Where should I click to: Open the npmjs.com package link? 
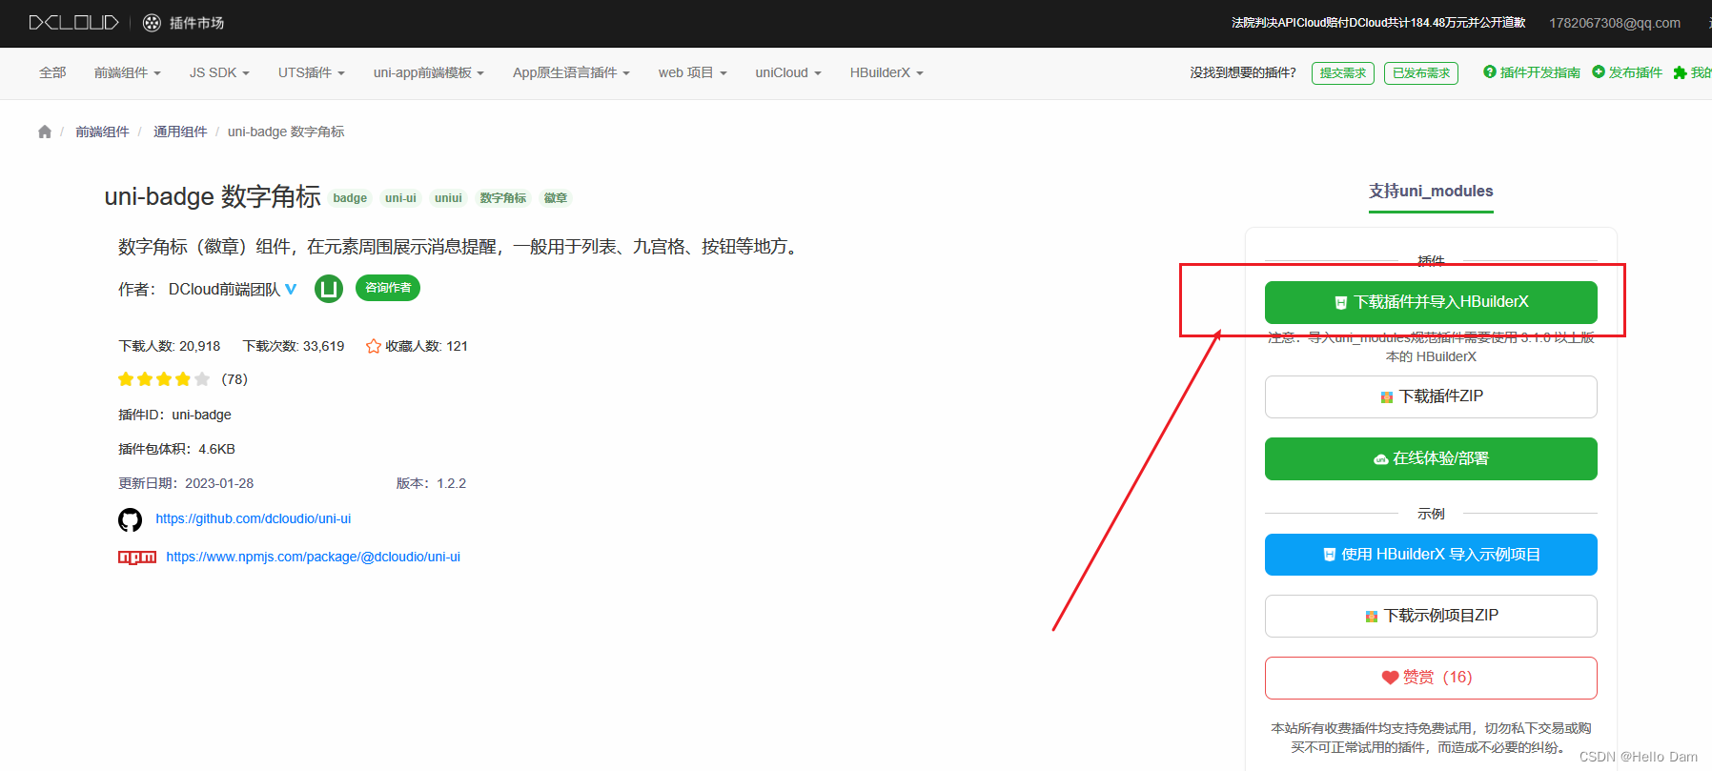click(314, 557)
